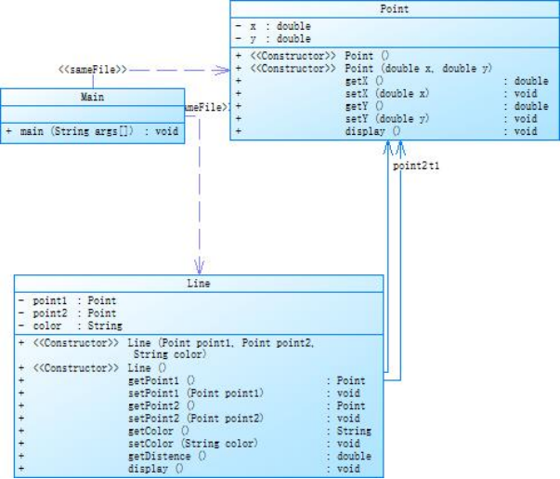Select Point (double x, double y) constructor

click(x=363, y=68)
